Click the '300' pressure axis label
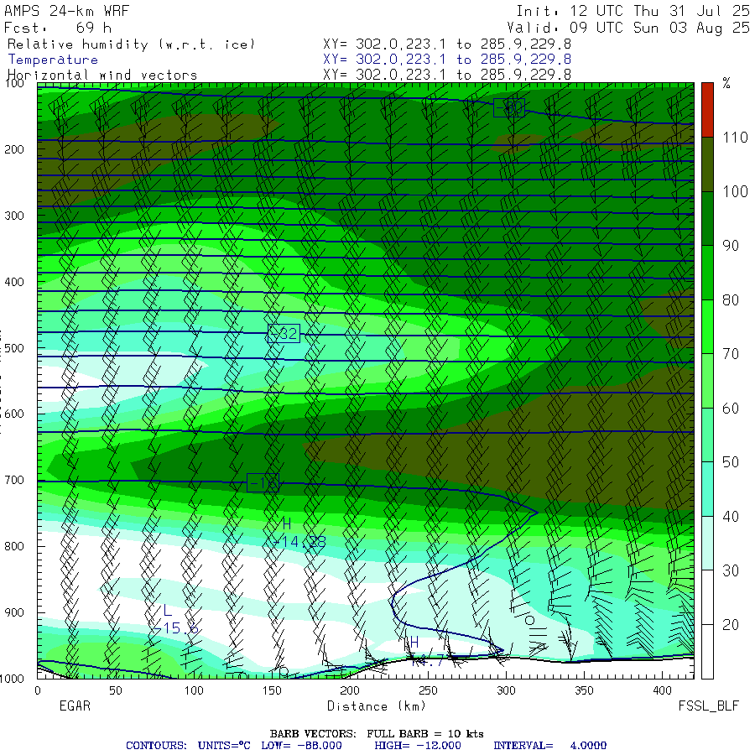755x755 pixels. click(x=14, y=216)
